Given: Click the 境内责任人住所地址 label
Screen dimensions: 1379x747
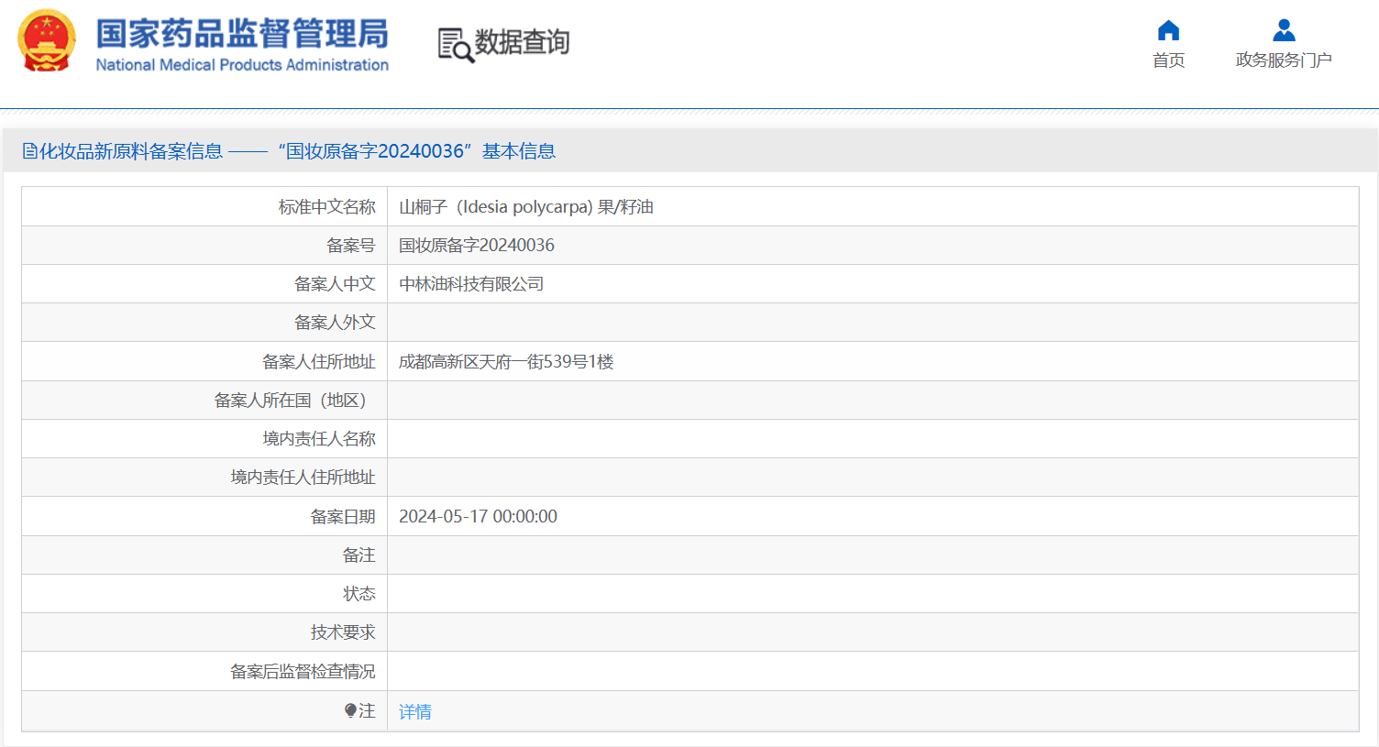Looking at the screenshot, I should pyautogui.click(x=303, y=478).
